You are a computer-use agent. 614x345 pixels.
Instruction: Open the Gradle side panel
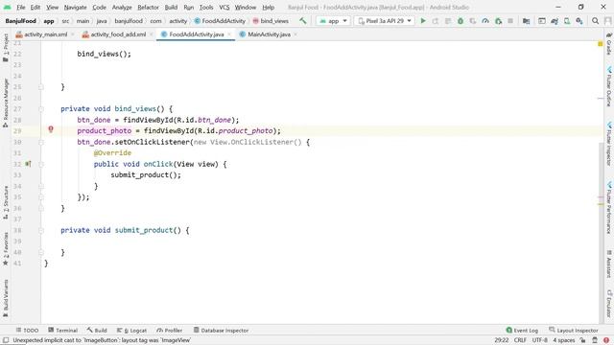pyautogui.click(x=609, y=44)
